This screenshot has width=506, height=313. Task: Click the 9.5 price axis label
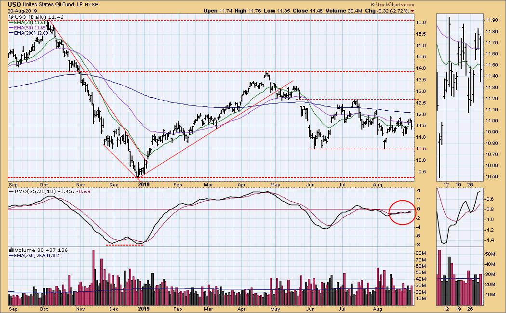pyautogui.click(x=422, y=171)
